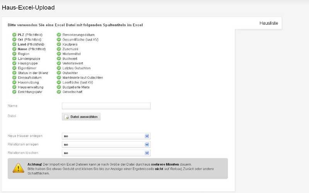Click the green check icon beside Ländergruppe
The height and width of the screenshot is (193, 309).
[x=14, y=59]
